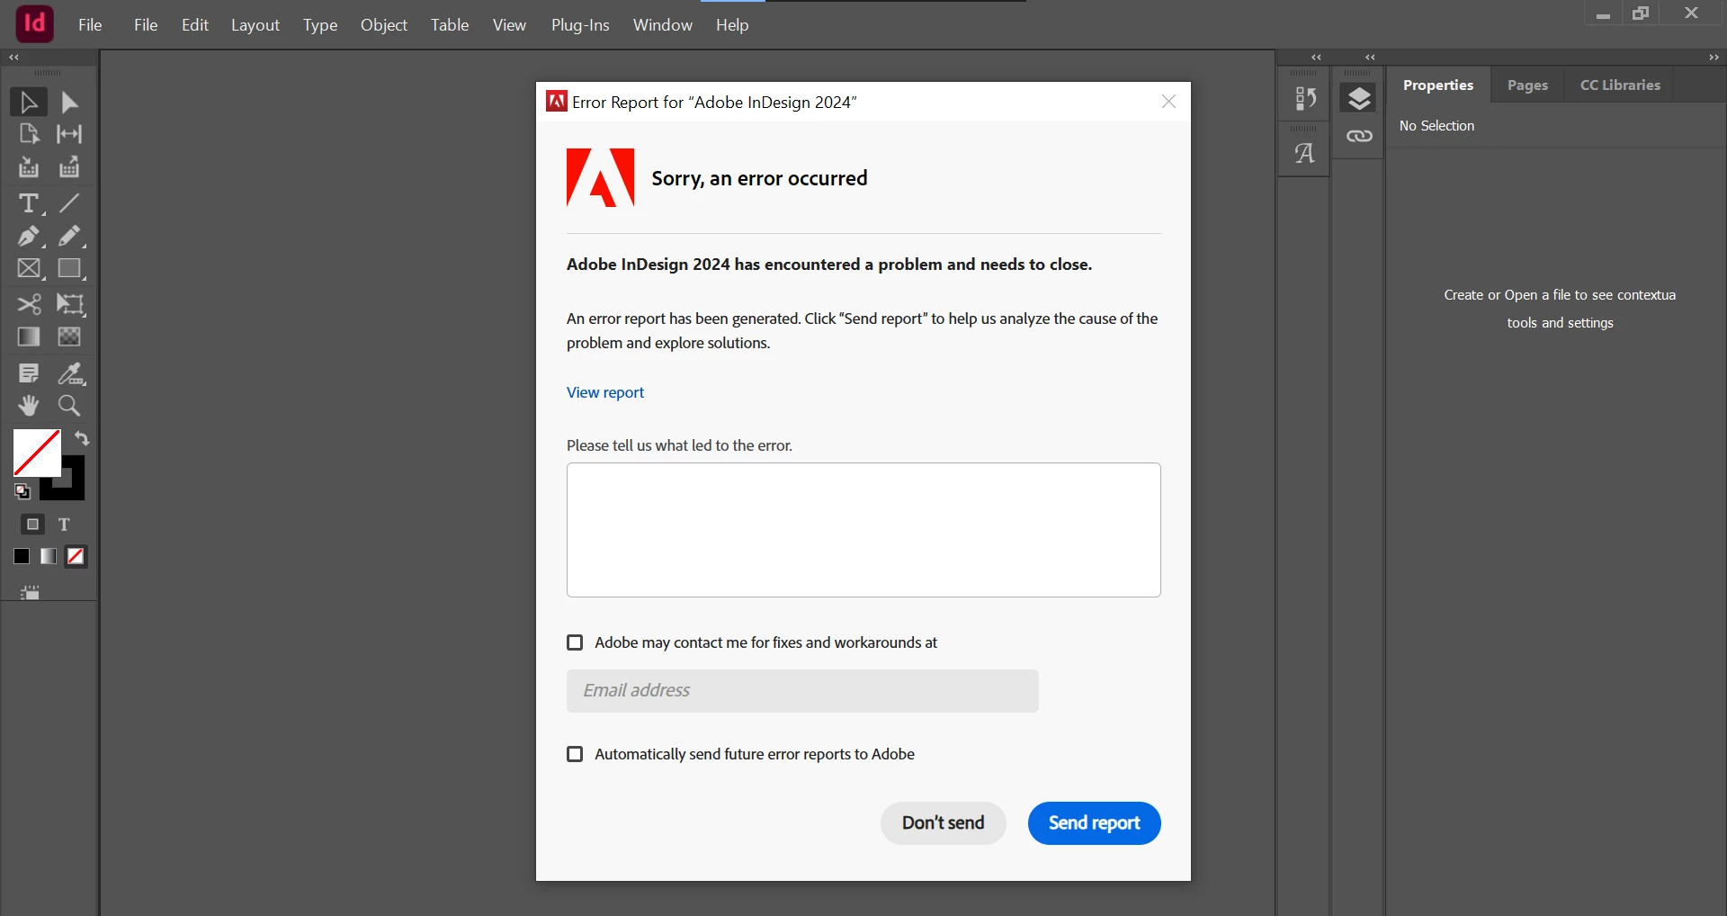Apply gradient swatch button
The height and width of the screenshot is (916, 1727).
pyautogui.click(x=49, y=557)
